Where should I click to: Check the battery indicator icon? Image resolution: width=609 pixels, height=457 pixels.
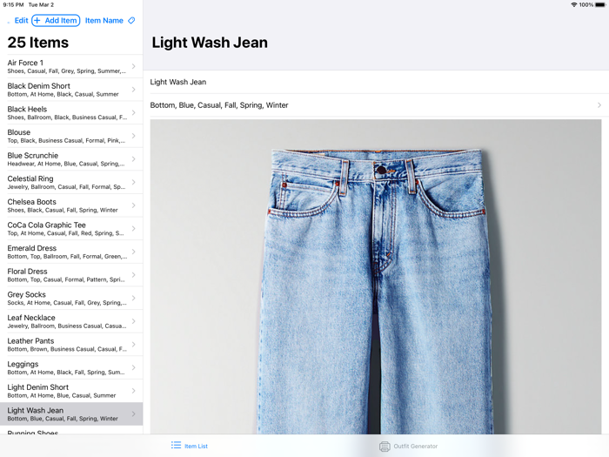tap(600, 4)
